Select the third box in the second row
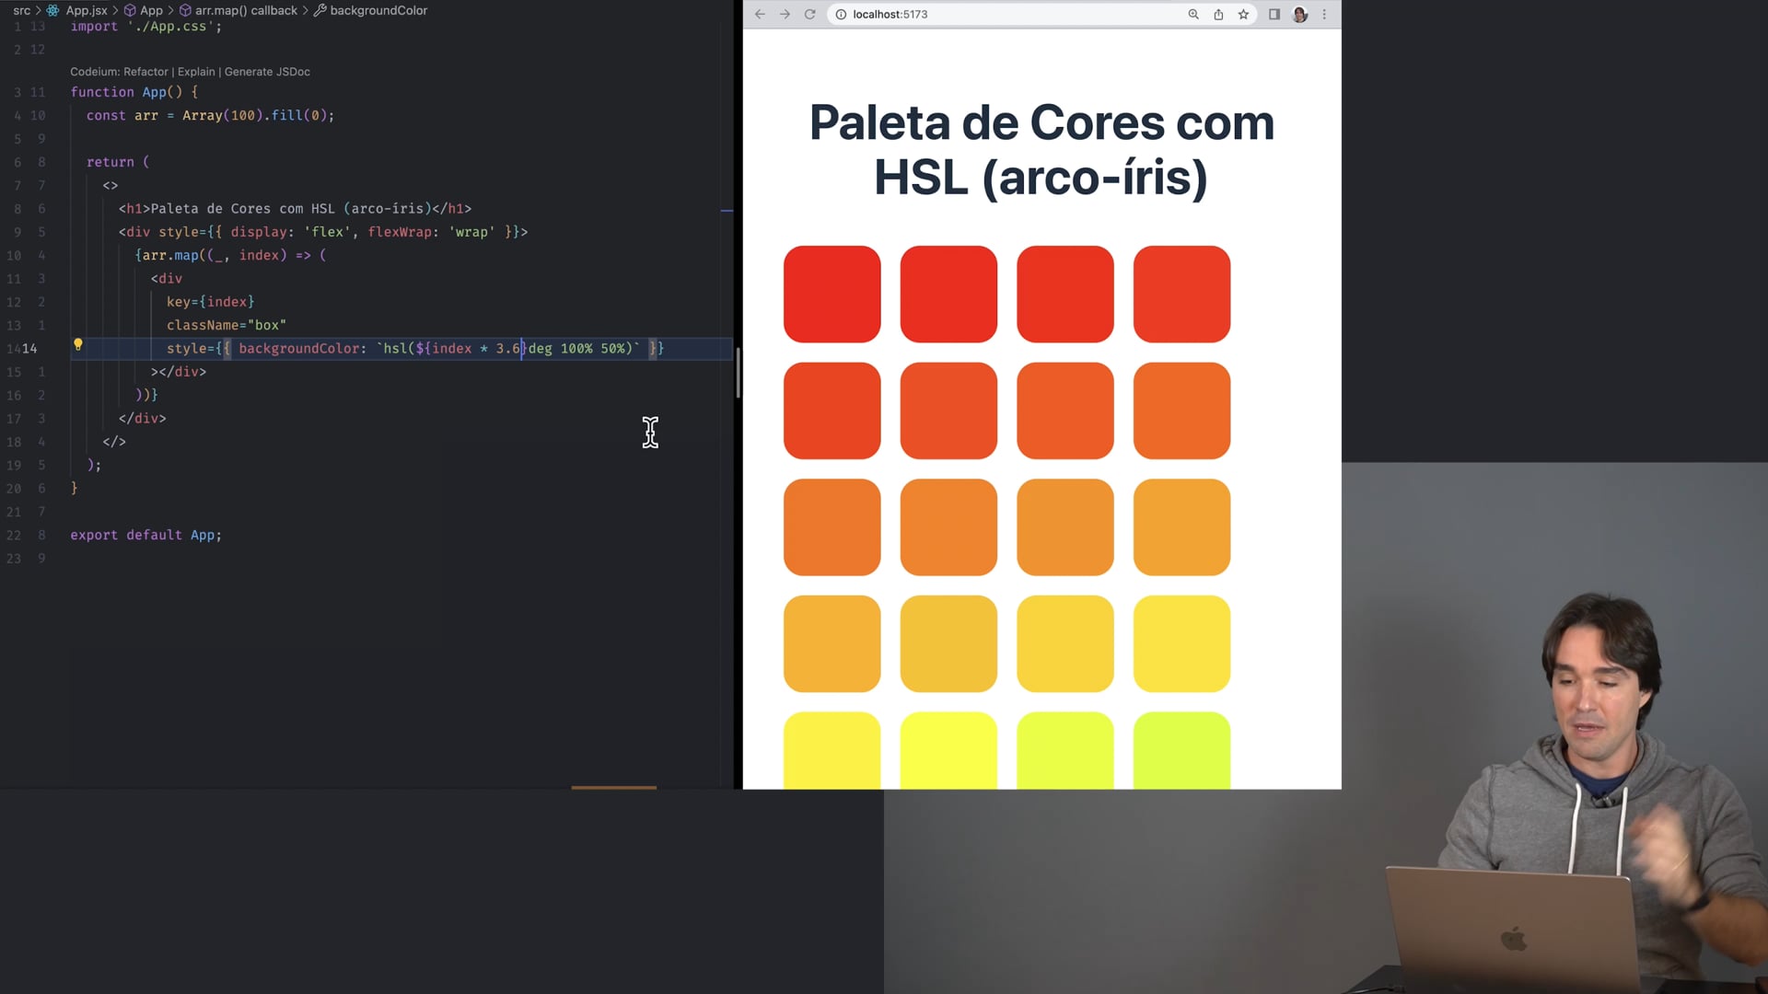Viewport: 1768px width, 994px height. (1065, 410)
